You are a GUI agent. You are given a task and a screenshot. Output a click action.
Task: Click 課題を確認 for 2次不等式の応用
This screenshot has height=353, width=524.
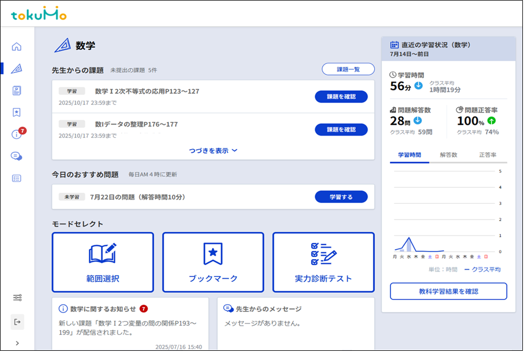click(341, 97)
